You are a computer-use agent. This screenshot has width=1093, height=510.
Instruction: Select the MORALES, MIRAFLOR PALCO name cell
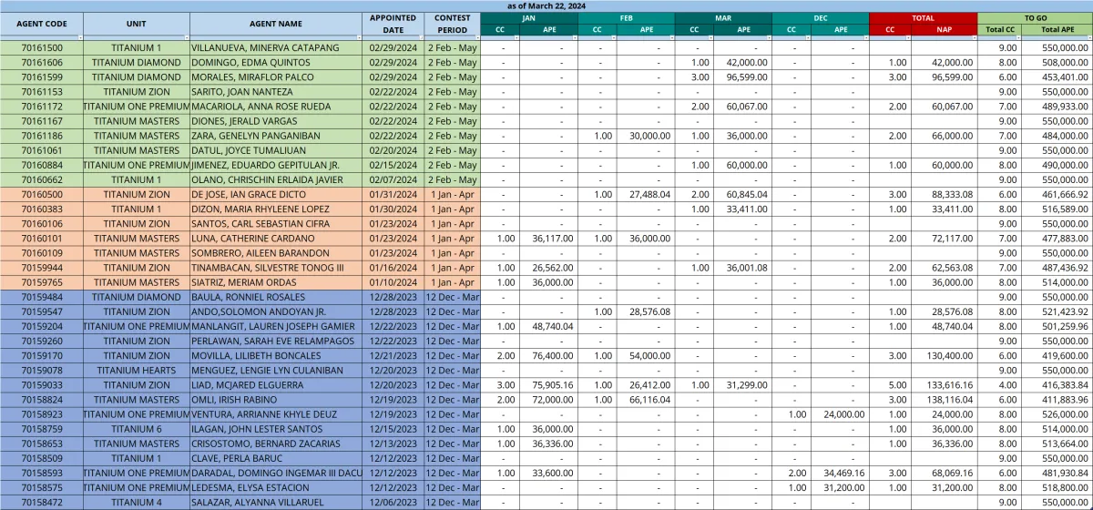tap(277, 76)
